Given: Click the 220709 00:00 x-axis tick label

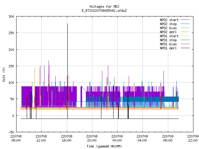Looking at the screenshot, I should point(117,138).
